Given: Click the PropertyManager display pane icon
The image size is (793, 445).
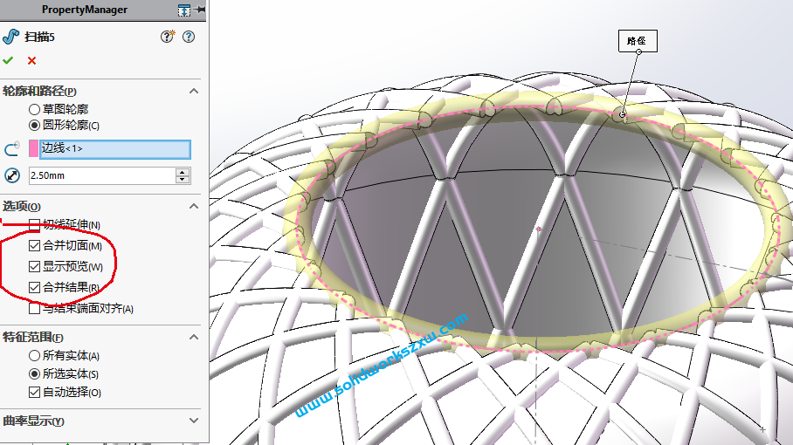Looking at the screenshot, I should click(184, 10).
